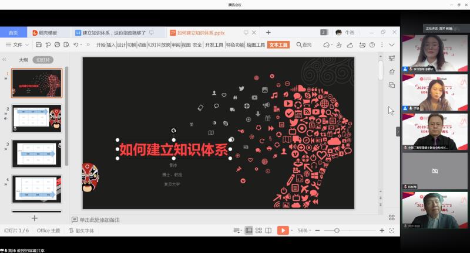Switch to the 幻灯片 thumbnails view
The width and height of the screenshot is (470, 253).
coord(43,60)
